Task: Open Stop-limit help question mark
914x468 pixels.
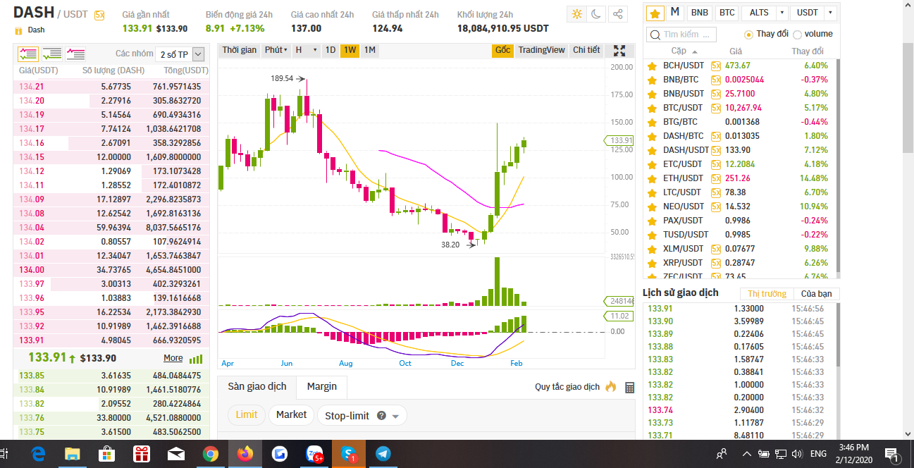Action: (x=381, y=416)
